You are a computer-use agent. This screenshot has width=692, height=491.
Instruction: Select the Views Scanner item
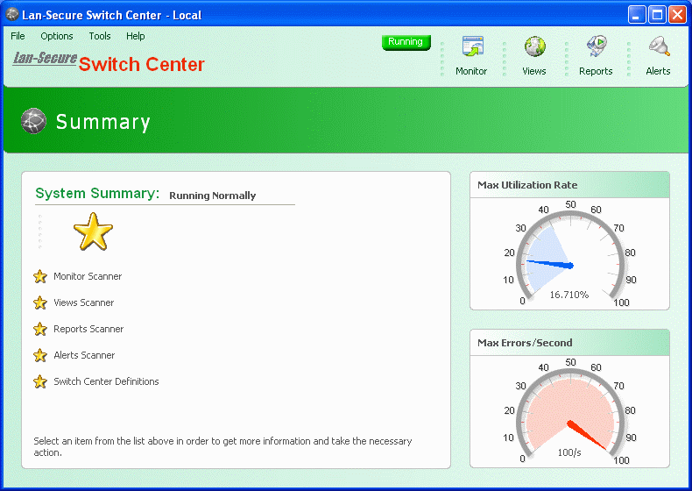click(x=84, y=302)
